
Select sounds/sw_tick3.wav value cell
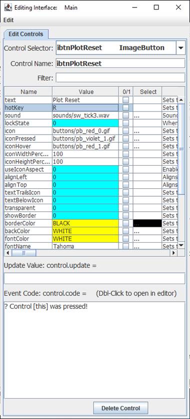point(85,116)
